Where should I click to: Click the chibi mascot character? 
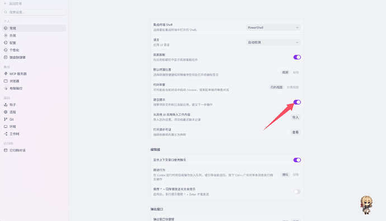(366, 205)
